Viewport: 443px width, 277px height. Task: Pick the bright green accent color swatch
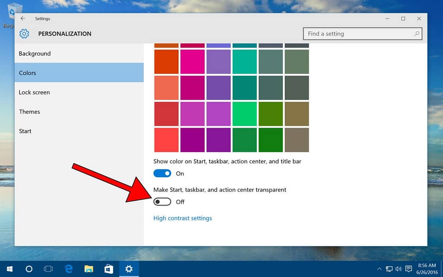pos(244,113)
